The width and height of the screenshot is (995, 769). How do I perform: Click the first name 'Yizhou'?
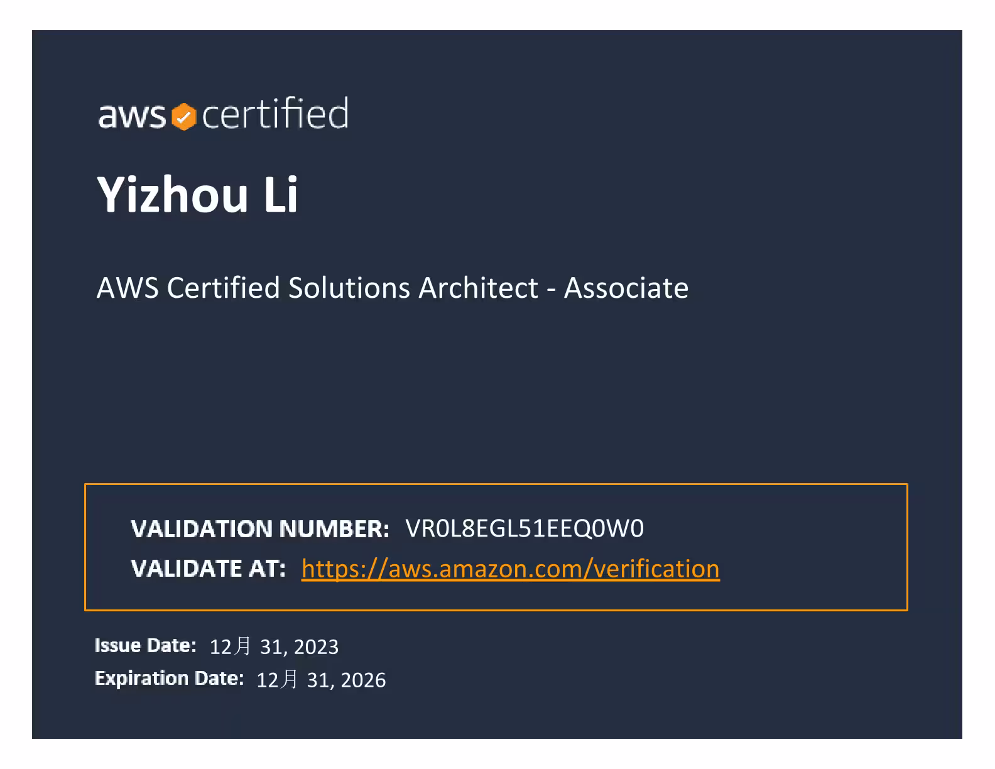[173, 195]
